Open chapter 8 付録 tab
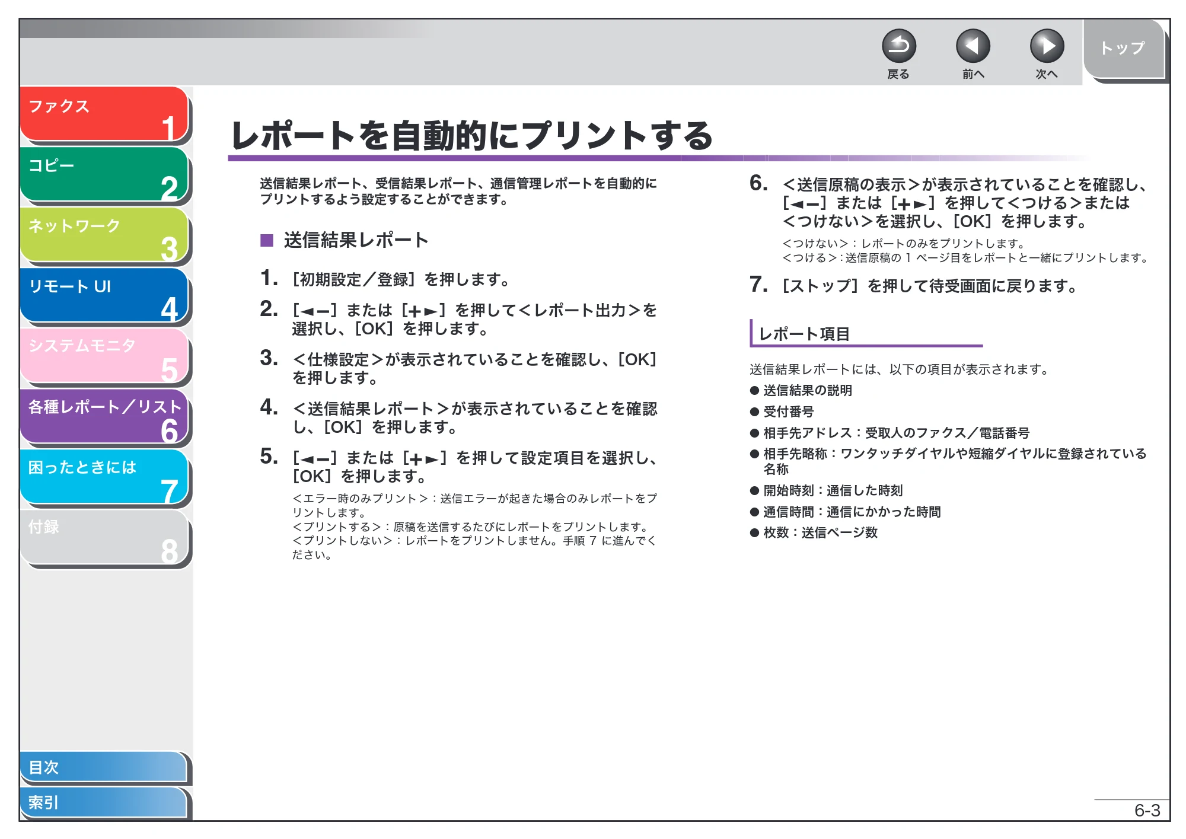Viewport: 1186px width, 839px height. (x=104, y=537)
